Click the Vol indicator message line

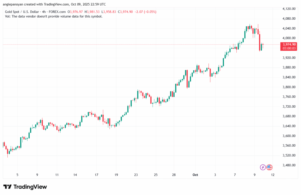(x=54, y=16)
